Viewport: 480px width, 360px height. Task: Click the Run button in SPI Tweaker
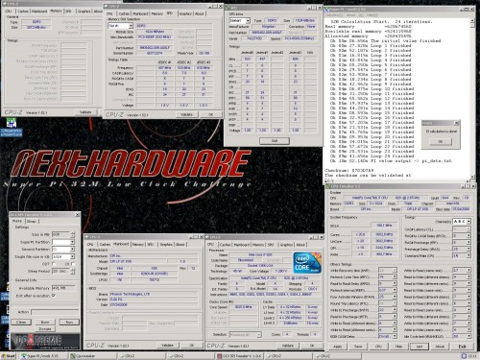pyautogui.click(x=69, y=322)
